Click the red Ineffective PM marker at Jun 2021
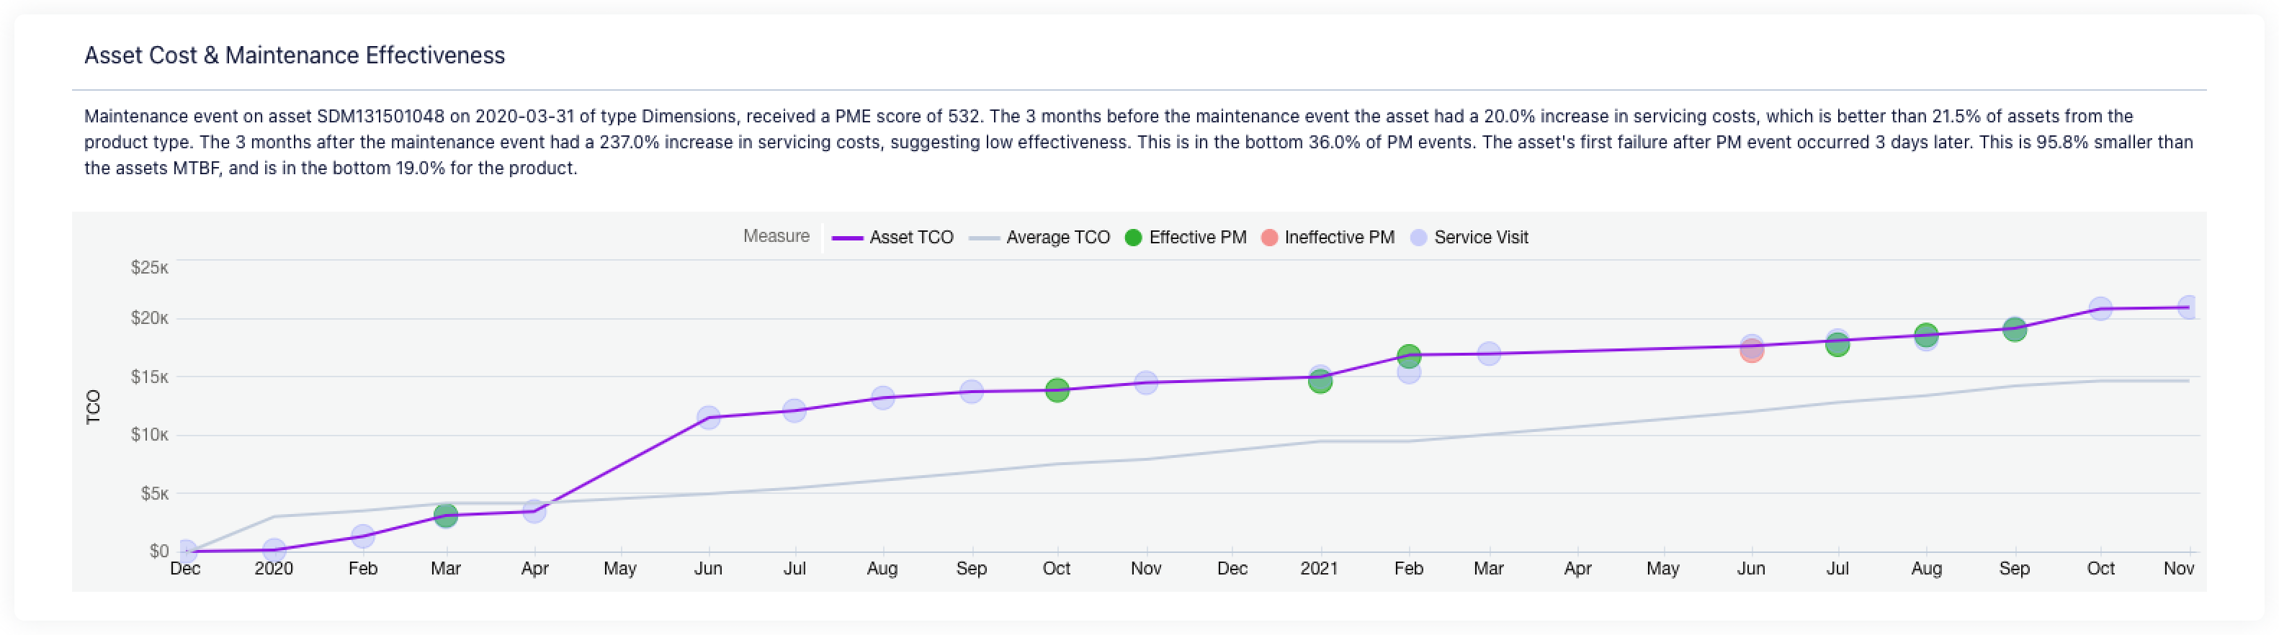Image resolution: width=2279 pixels, height=635 pixels. pos(1751,352)
